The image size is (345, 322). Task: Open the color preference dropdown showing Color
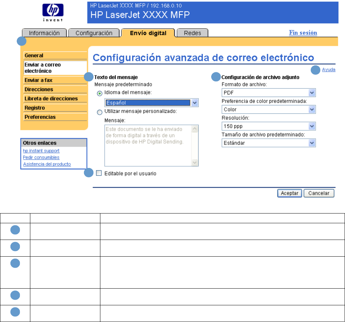point(269,109)
